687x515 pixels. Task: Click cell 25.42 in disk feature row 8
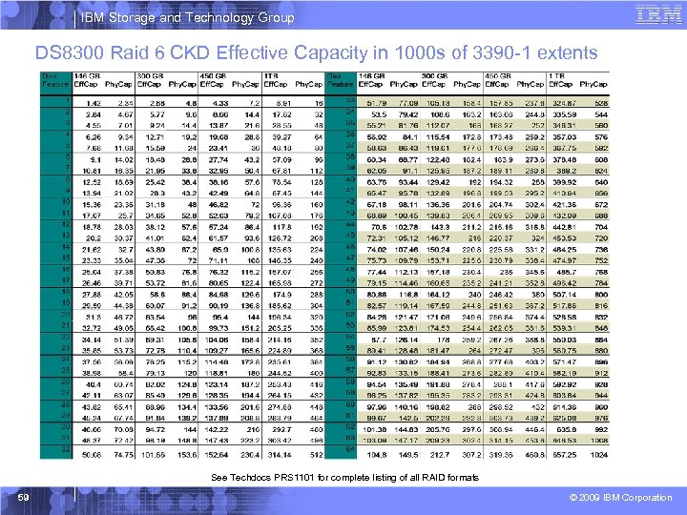pos(156,182)
